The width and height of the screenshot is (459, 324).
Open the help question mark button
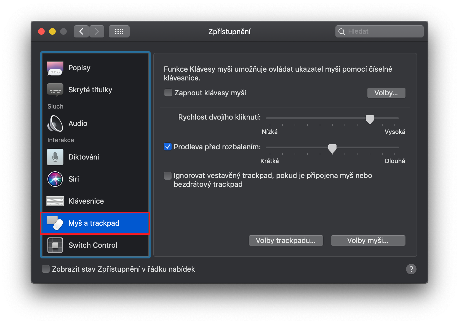pos(411,269)
